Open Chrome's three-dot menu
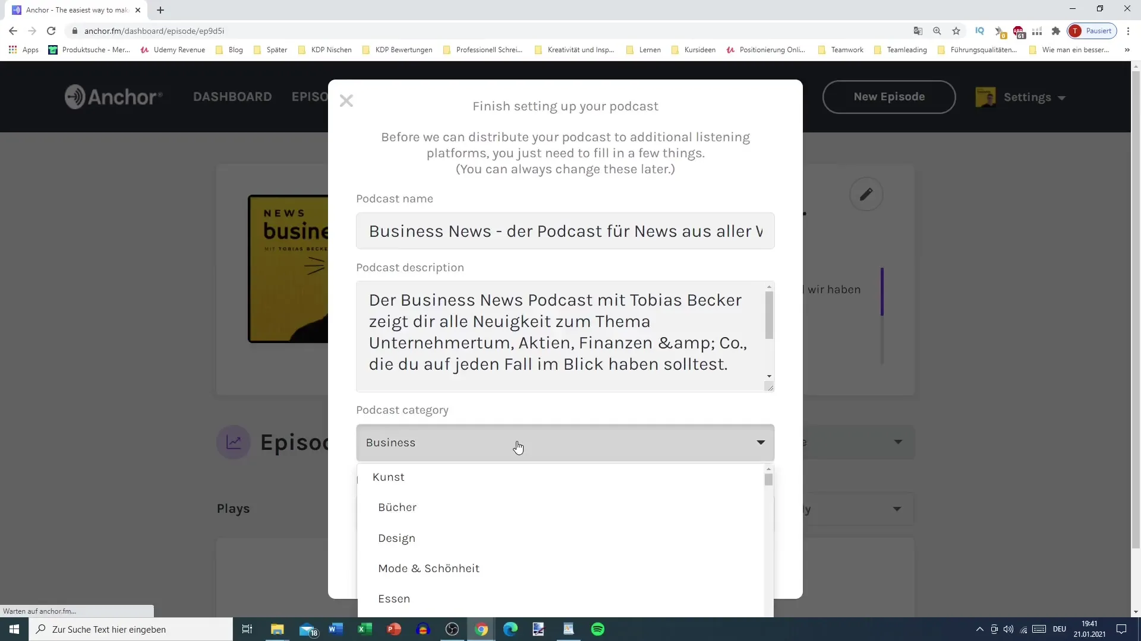The width and height of the screenshot is (1141, 641). tap(1128, 31)
